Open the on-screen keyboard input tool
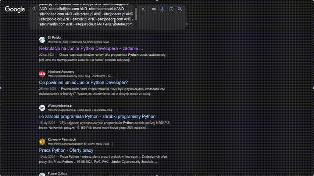314x176 pixels. click(x=154, y=9)
